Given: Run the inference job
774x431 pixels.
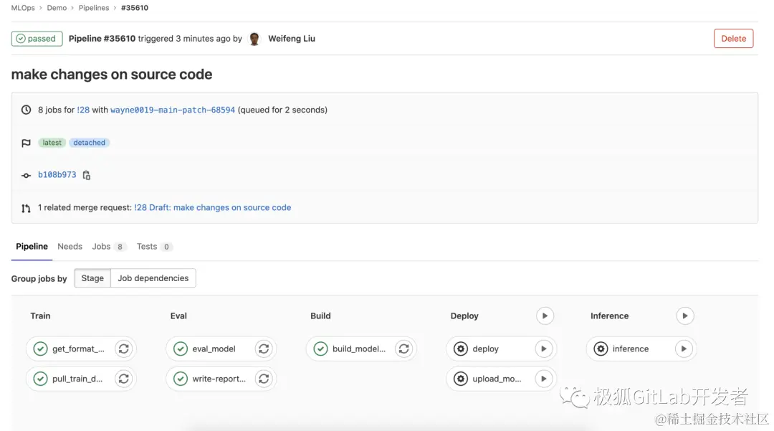Looking at the screenshot, I should tap(684, 349).
